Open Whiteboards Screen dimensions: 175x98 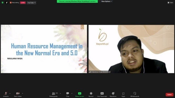135,94
